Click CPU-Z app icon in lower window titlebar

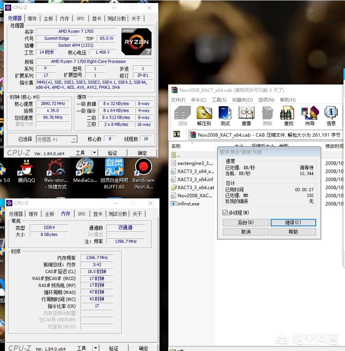[9, 203]
